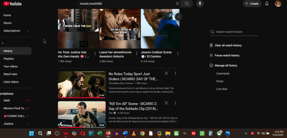The height and width of the screenshot is (138, 287).
Task: Open Live chat history link
Action: tap(222, 89)
